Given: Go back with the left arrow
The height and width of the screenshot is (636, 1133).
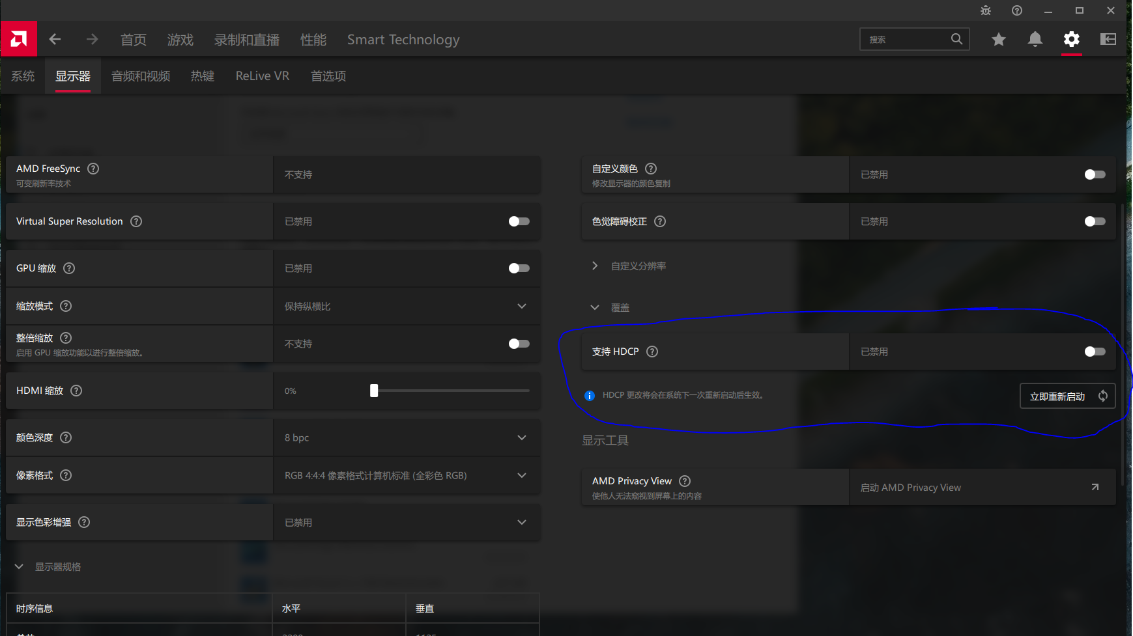Looking at the screenshot, I should coord(55,39).
